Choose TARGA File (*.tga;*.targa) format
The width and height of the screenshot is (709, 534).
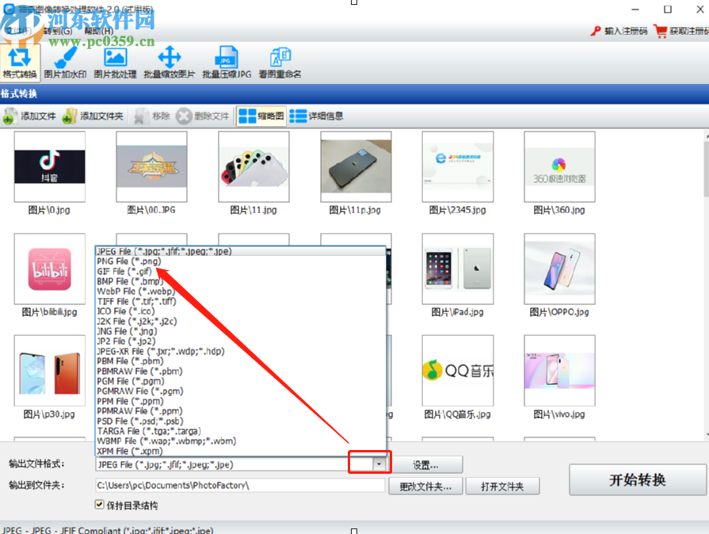click(241, 431)
